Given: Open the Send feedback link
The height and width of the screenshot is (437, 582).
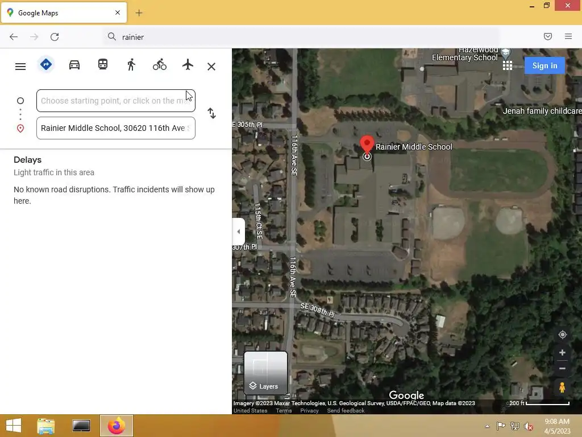Looking at the screenshot, I should coord(346,411).
